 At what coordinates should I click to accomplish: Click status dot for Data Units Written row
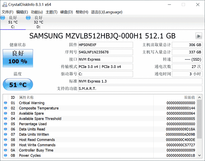pyautogui.click(x=6, y=134)
